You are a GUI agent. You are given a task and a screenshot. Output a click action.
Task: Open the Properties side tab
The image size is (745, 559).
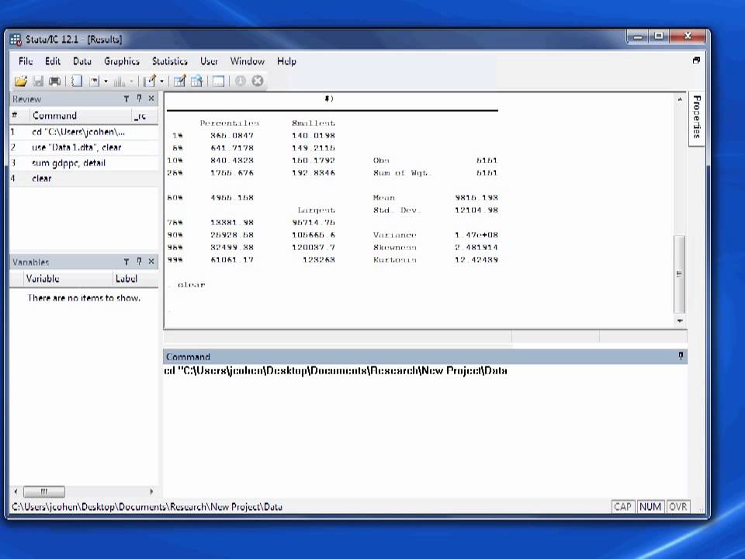tap(696, 117)
